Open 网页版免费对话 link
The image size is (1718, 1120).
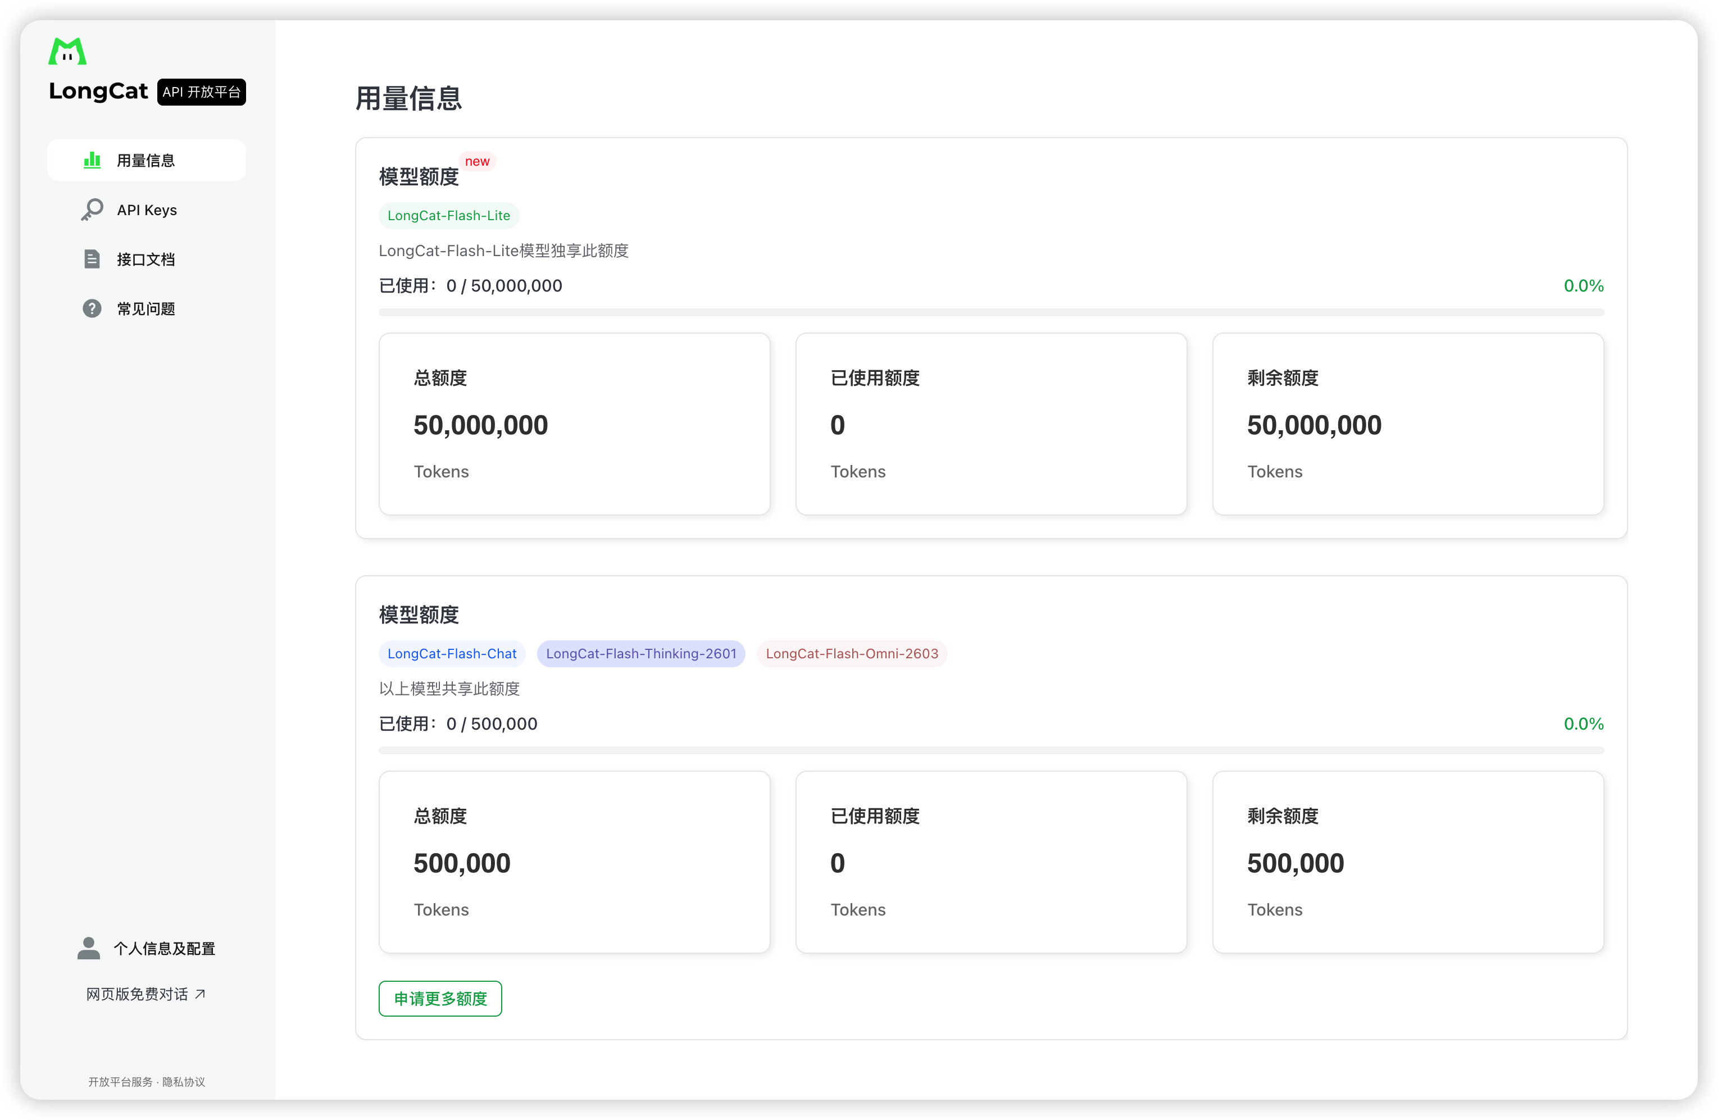(x=137, y=994)
